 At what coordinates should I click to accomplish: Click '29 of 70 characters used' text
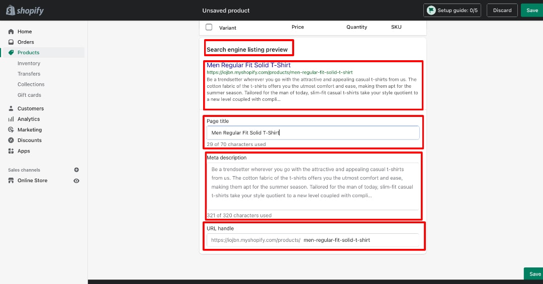point(236,145)
